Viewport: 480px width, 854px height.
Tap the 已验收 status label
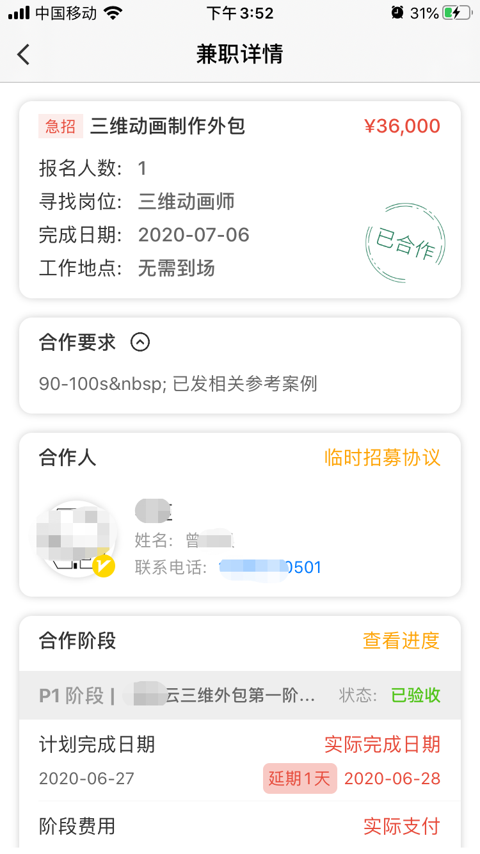pos(416,696)
